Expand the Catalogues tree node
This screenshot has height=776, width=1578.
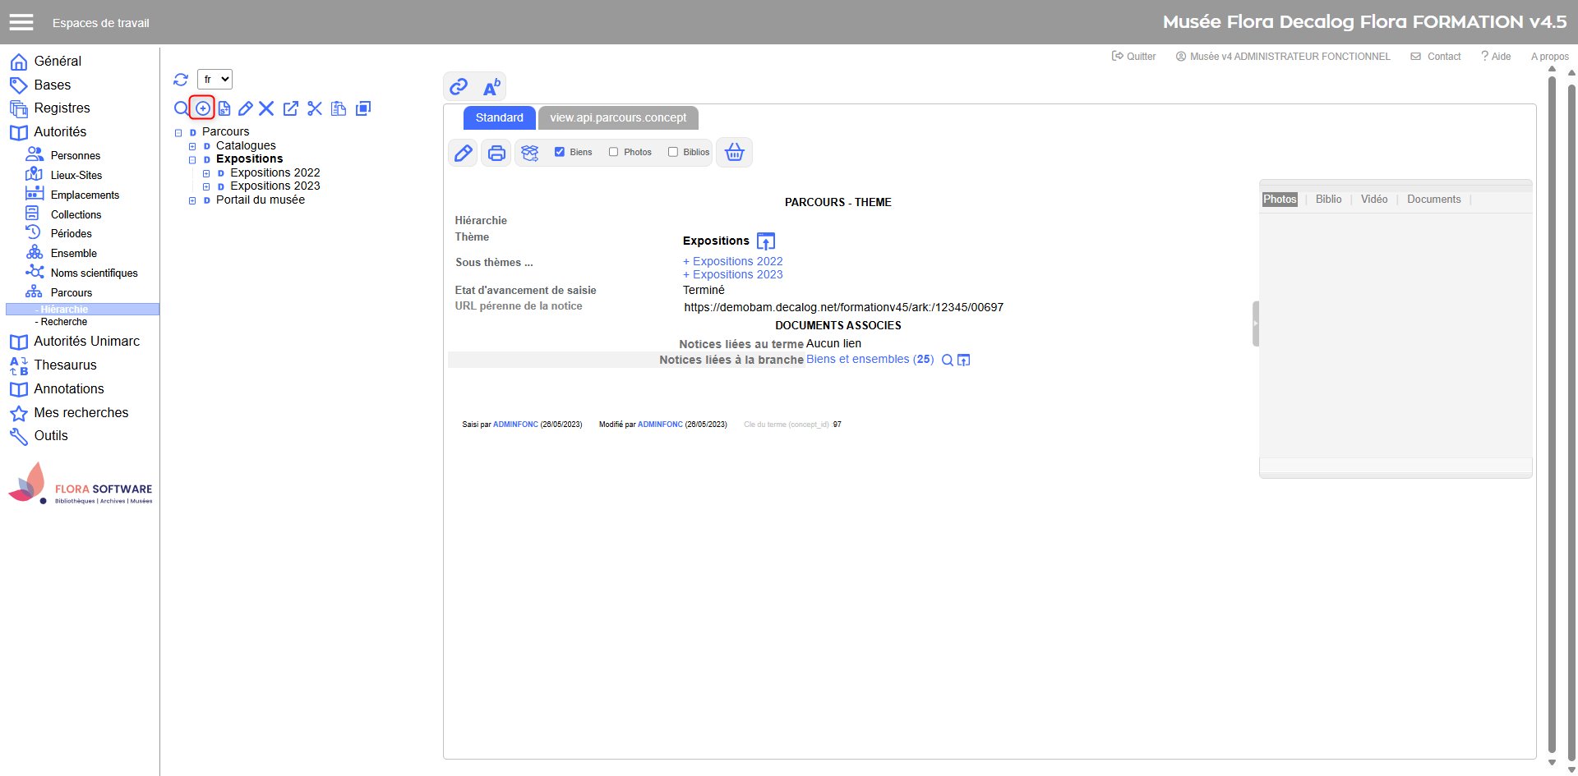pyautogui.click(x=192, y=146)
